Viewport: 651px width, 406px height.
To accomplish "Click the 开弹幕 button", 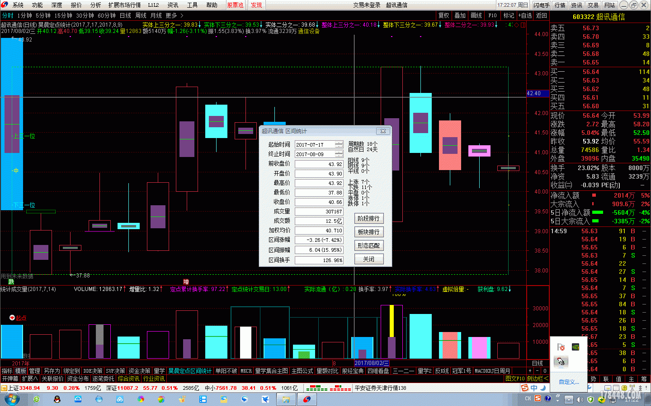I will point(10,378).
